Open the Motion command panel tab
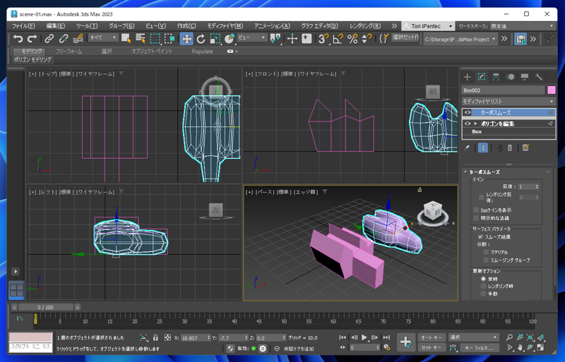 [510, 77]
